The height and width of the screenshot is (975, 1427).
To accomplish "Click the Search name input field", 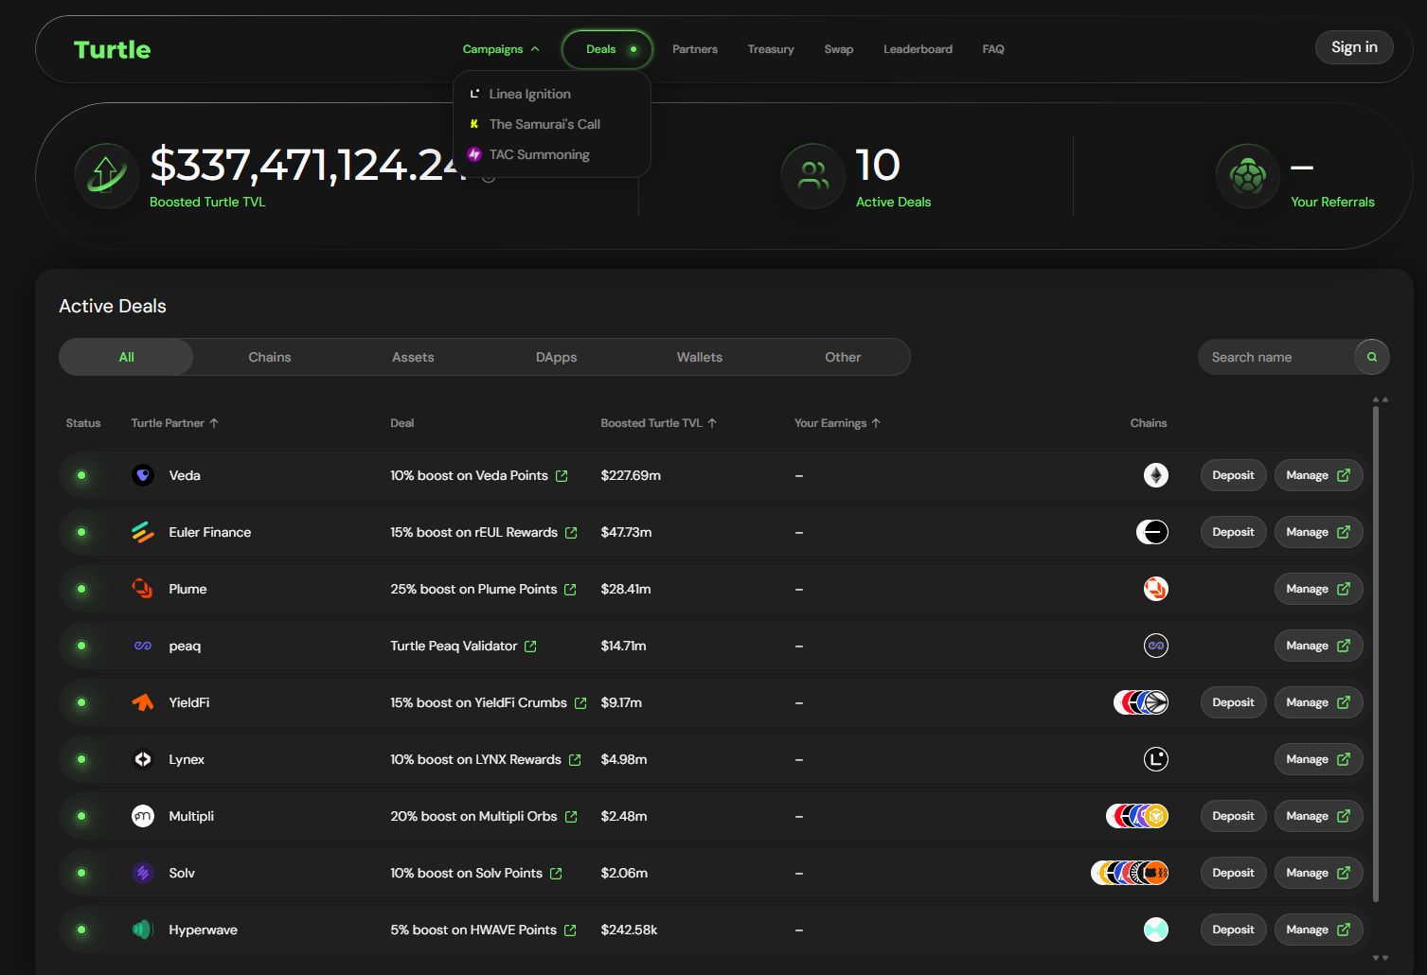I will pos(1275,357).
